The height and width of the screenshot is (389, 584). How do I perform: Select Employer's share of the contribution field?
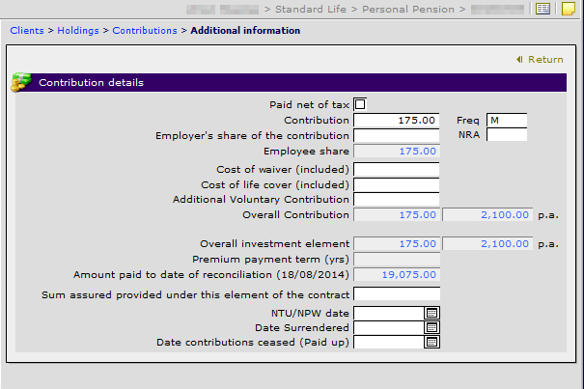397,136
